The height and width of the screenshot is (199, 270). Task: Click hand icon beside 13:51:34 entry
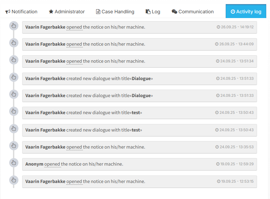click(14, 60)
